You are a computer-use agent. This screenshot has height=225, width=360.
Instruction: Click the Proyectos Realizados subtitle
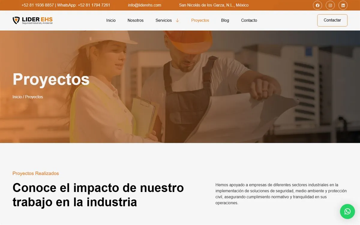36,173
